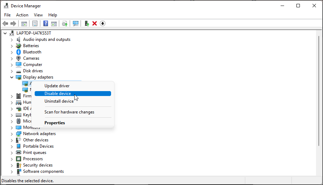Select the Network adapters tree label
This screenshot has height=185, width=323.
point(39,134)
